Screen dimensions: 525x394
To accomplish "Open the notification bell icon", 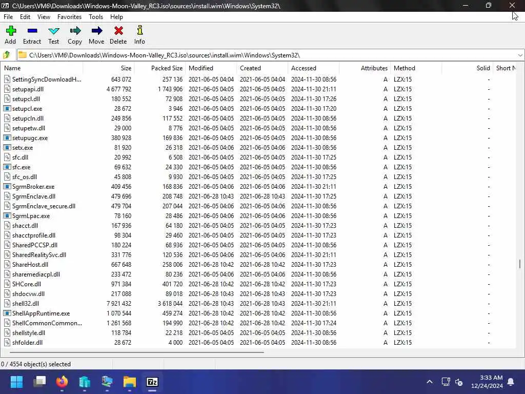I will [x=511, y=382].
